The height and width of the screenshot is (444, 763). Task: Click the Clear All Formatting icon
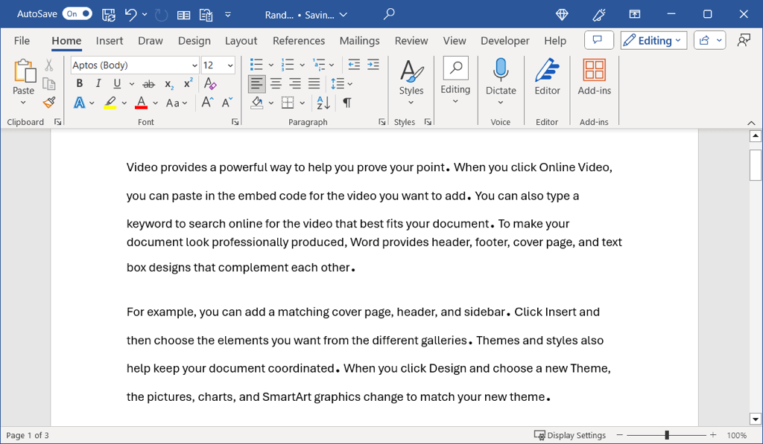tap(211, 84)
